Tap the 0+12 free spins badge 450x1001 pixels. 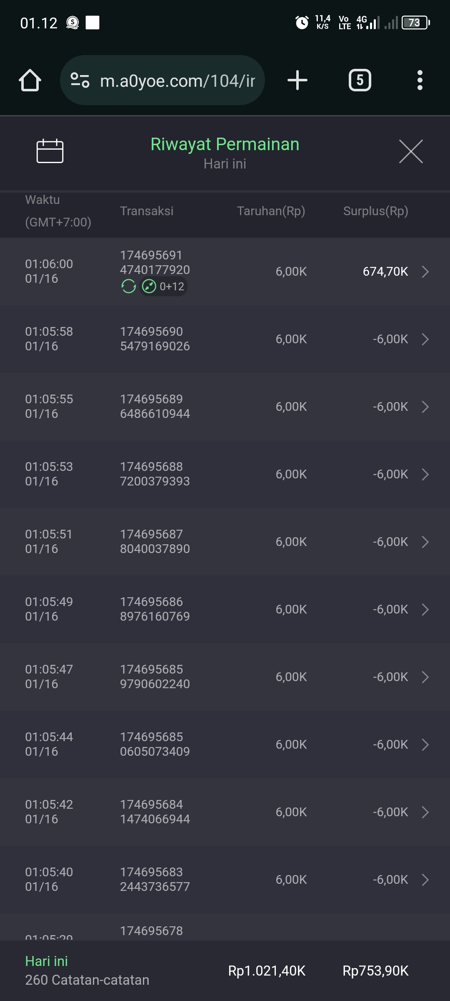(164, 287)
